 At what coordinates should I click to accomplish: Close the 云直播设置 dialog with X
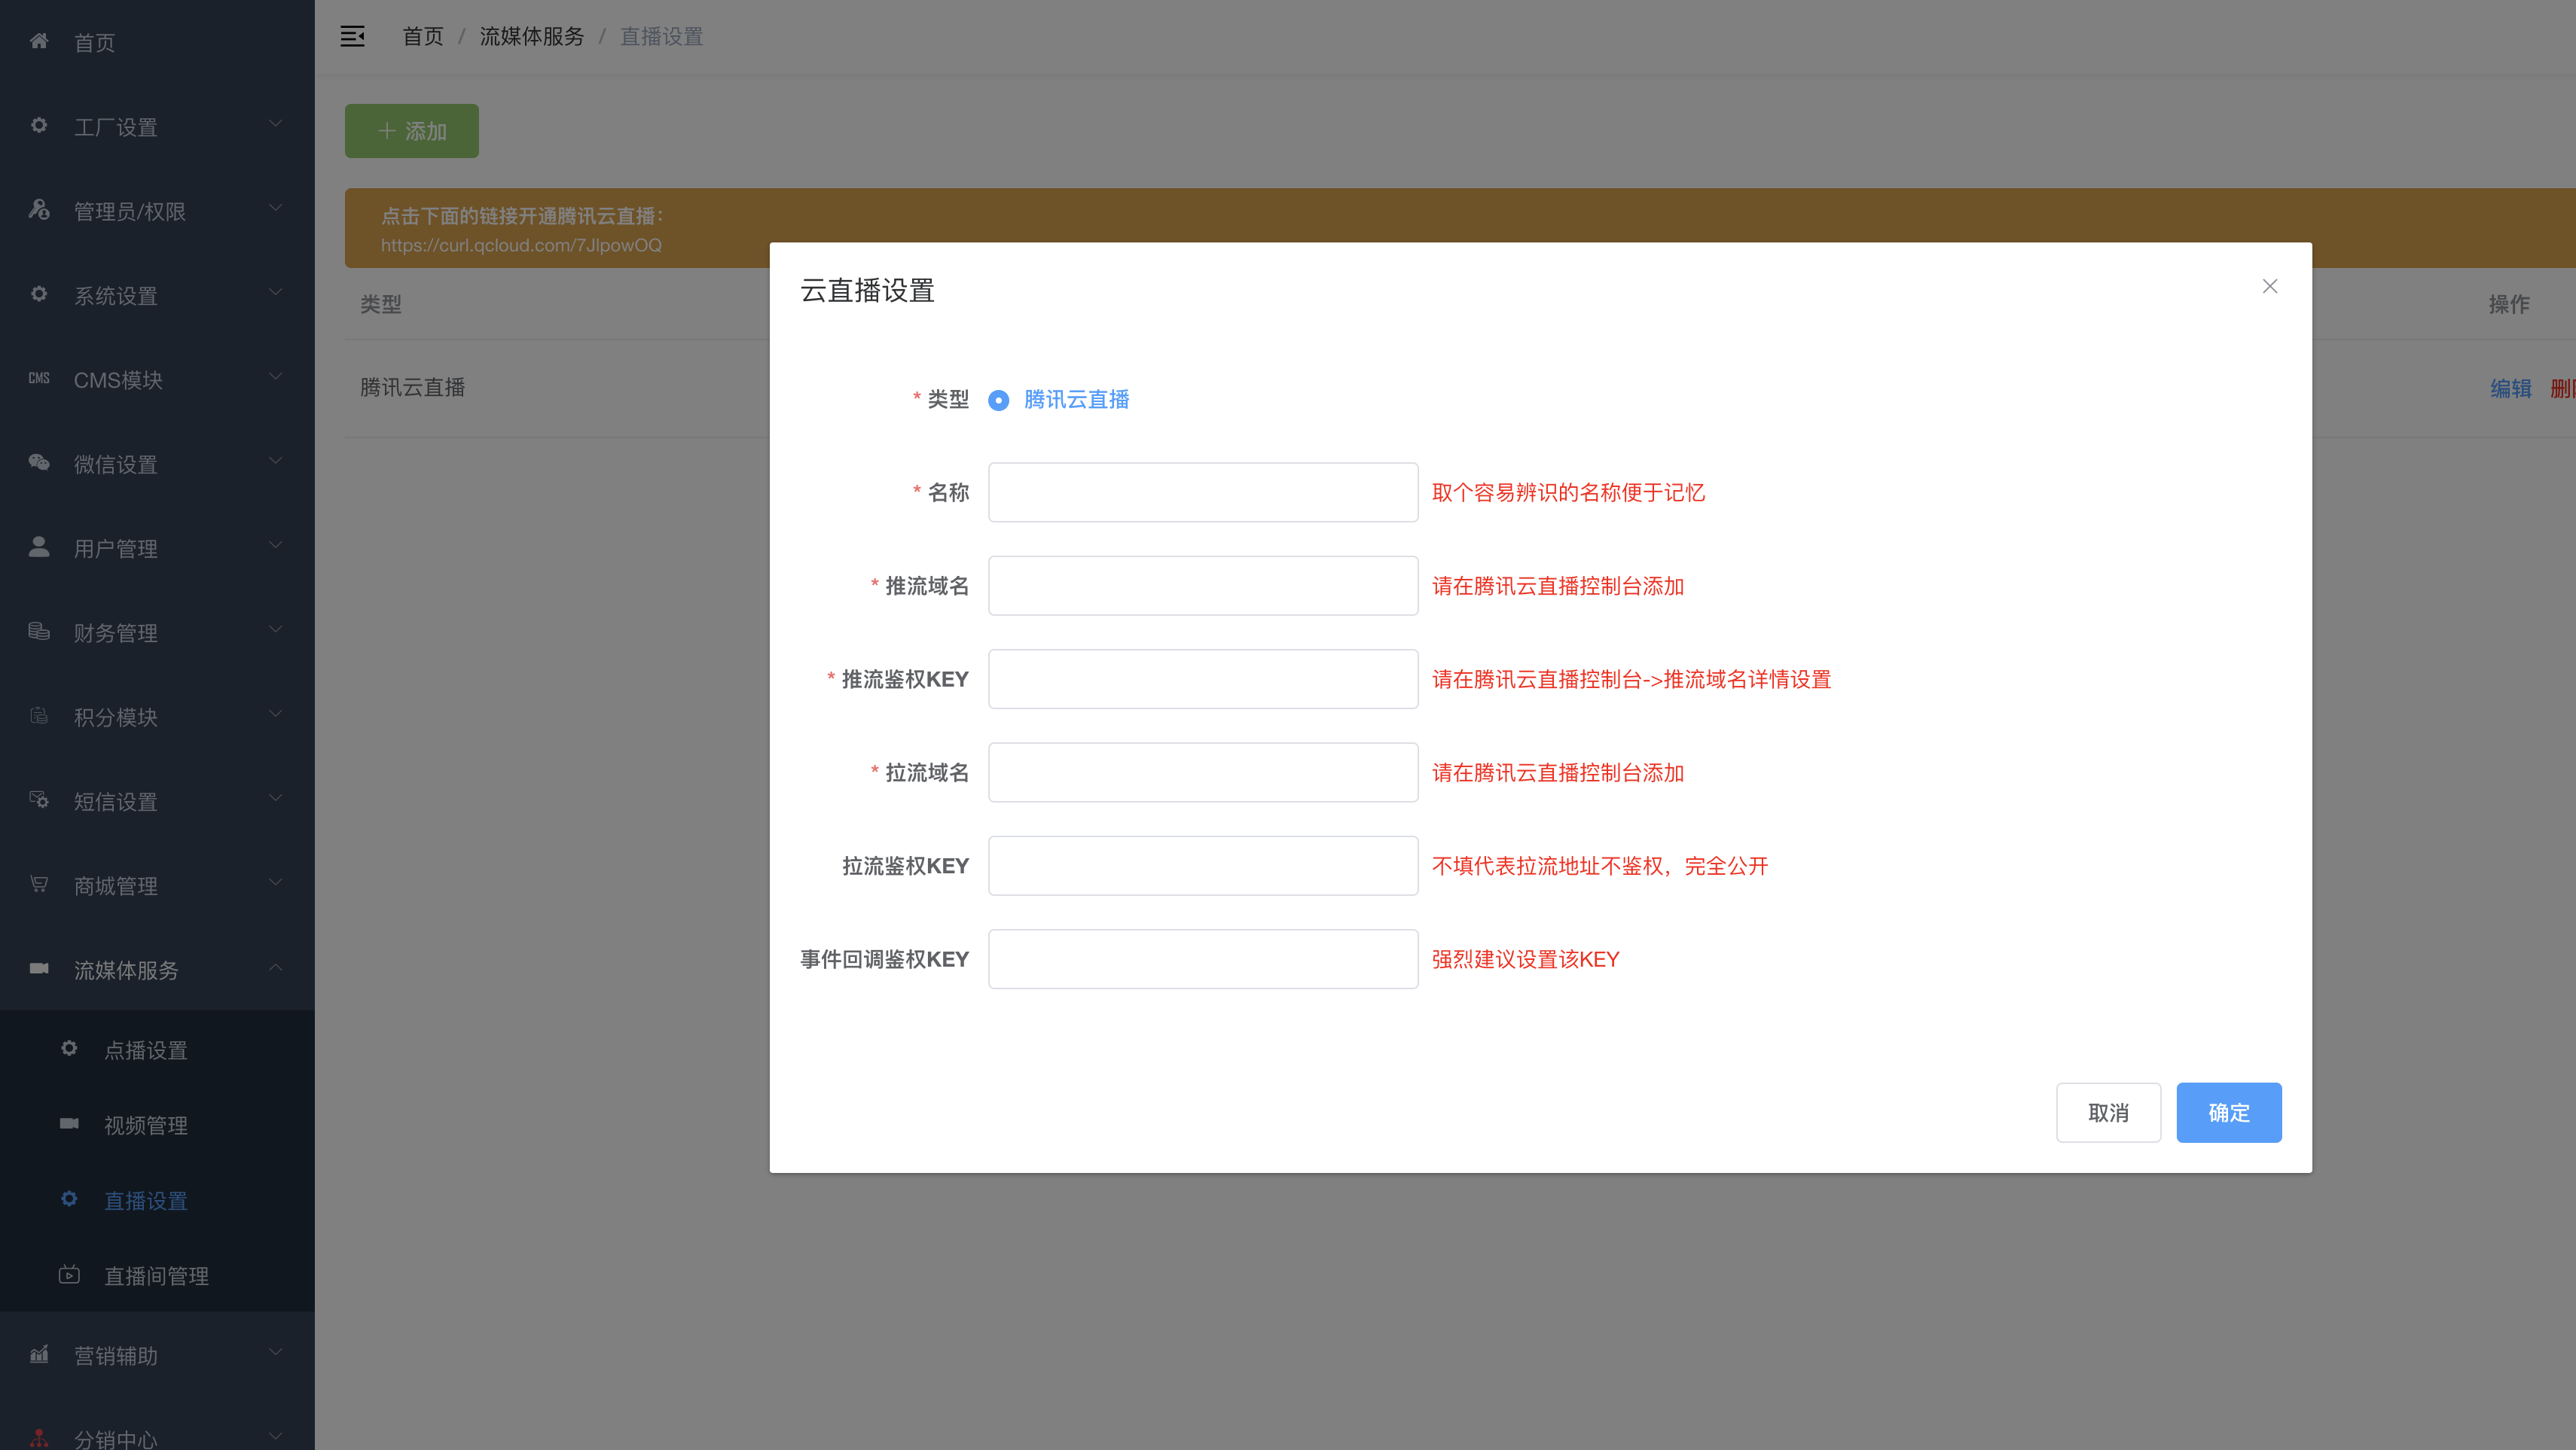(x=2269, y=287)
